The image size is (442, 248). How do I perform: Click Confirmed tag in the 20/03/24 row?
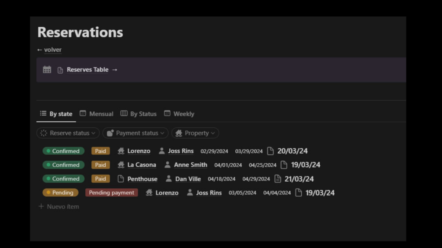pyautogui.click(x=63, y=151)
